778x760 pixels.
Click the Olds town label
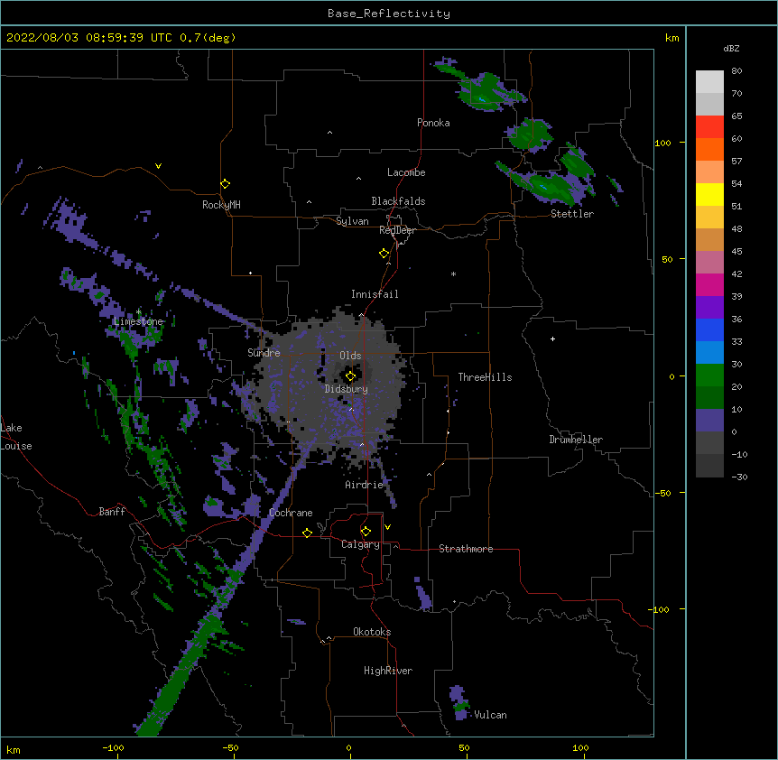[350, 356]
